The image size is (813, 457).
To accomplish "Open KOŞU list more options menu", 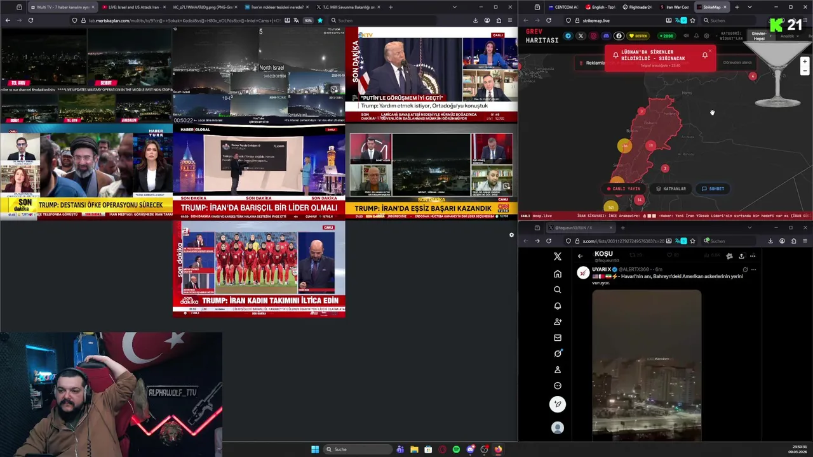I will pyautogui.click(x=753, y=256).
